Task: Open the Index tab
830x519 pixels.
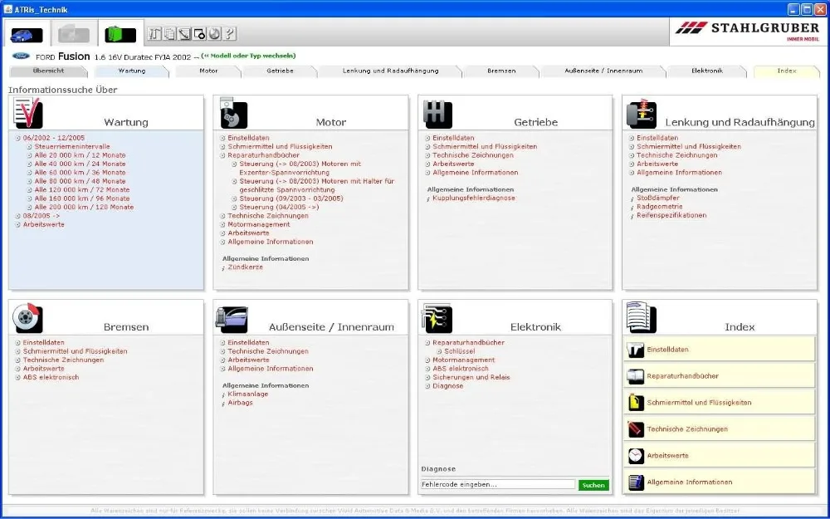Action: (x=786, y=71)
